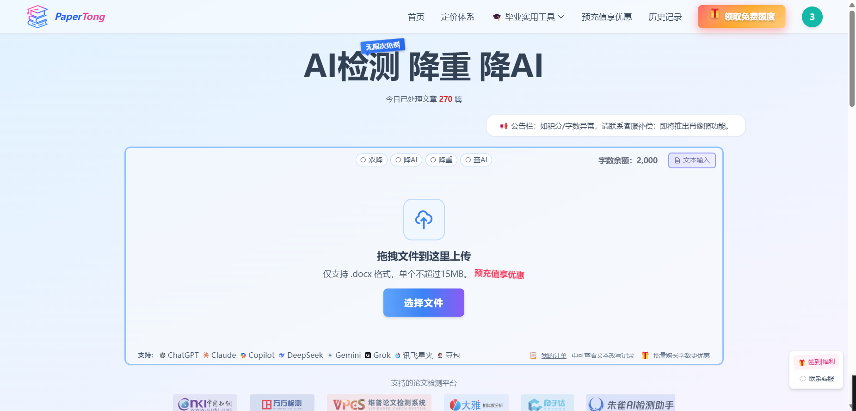The height and width of the screenshot is (411, 856).
Task: Click the 维普论文检测系统 logo
Action: [x=379, y=404]
